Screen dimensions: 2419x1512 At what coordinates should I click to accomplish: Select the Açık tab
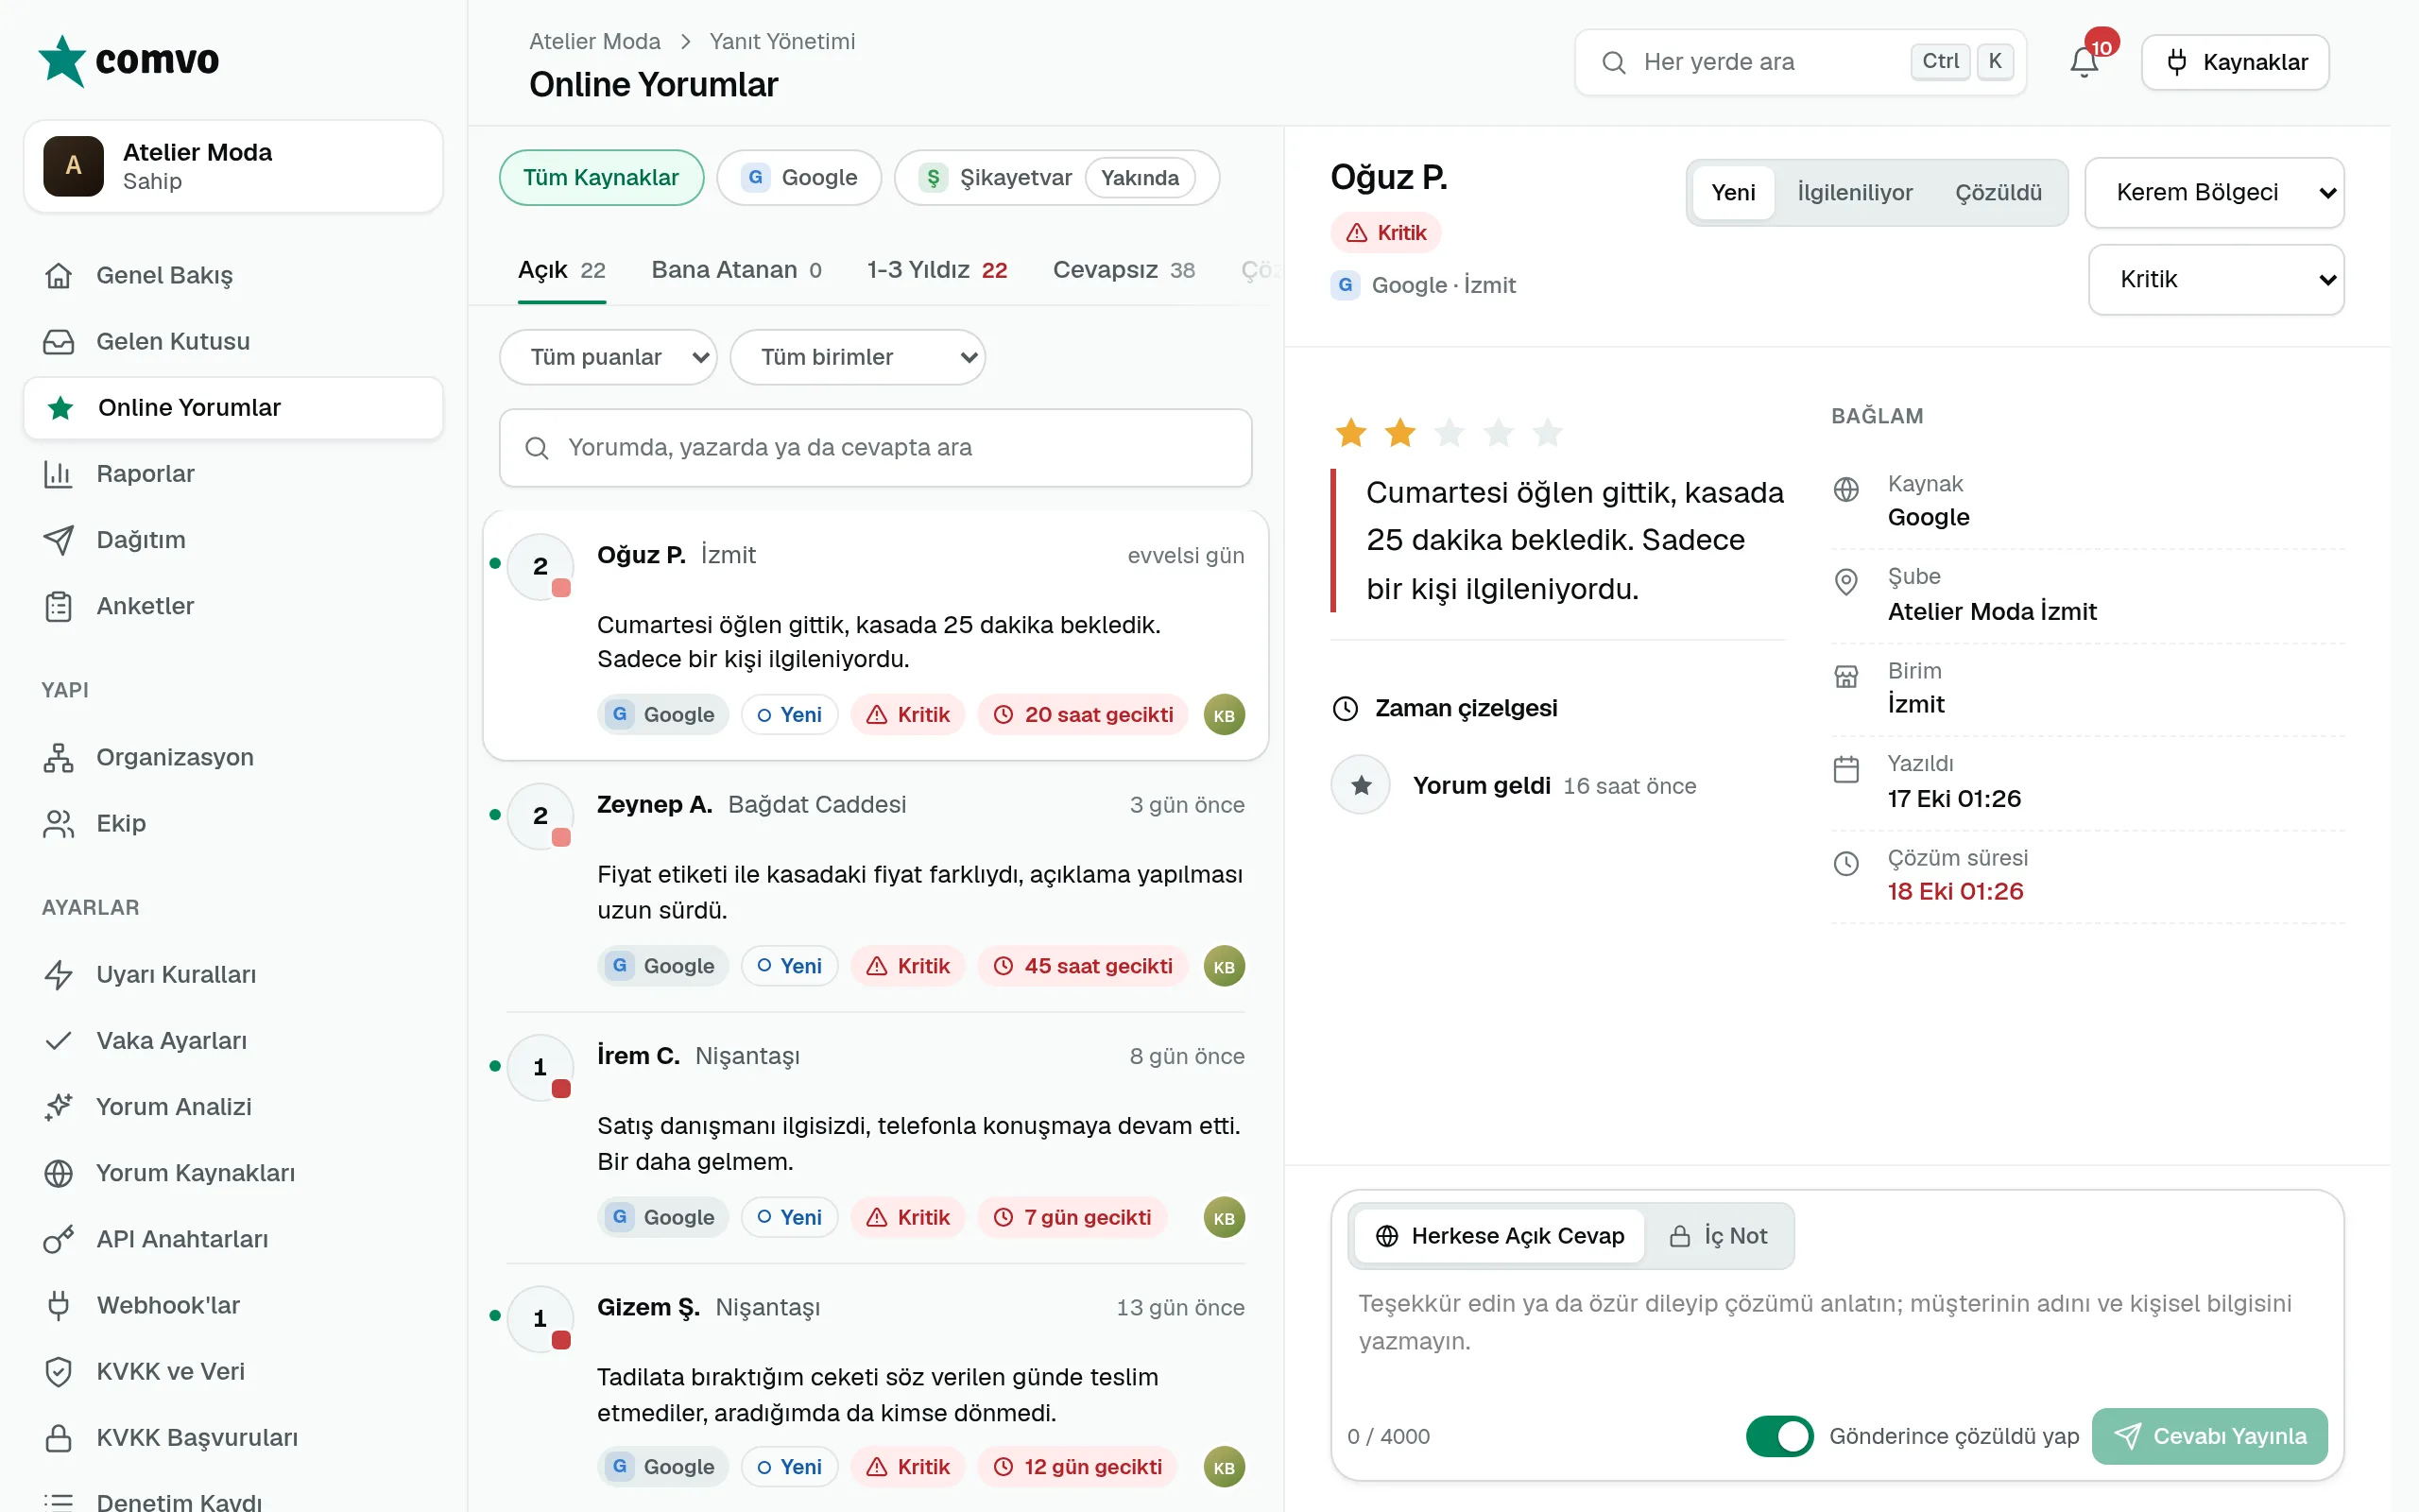pyautogui.click(x=562, y=270)
